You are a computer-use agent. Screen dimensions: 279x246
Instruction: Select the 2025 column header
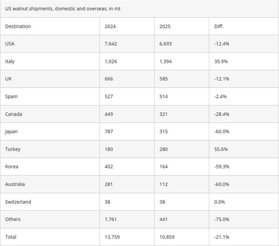[x=165, y=26]
